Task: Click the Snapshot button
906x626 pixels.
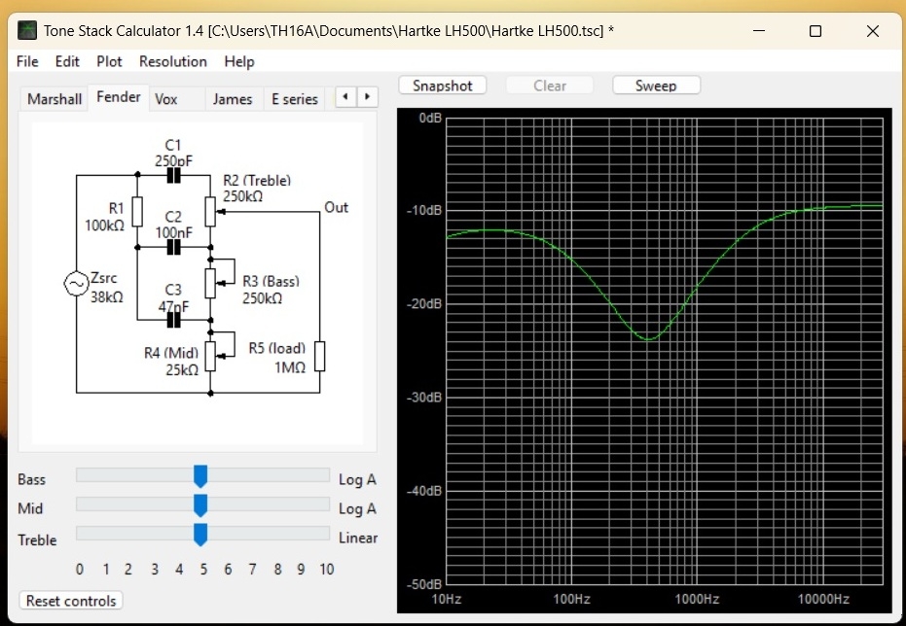Action: 443,86
